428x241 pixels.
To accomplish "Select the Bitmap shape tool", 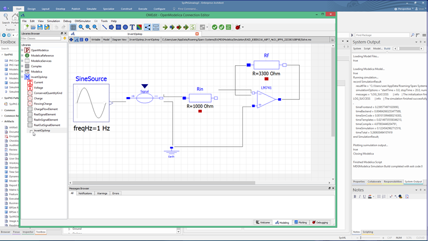I will pos(139,27).
